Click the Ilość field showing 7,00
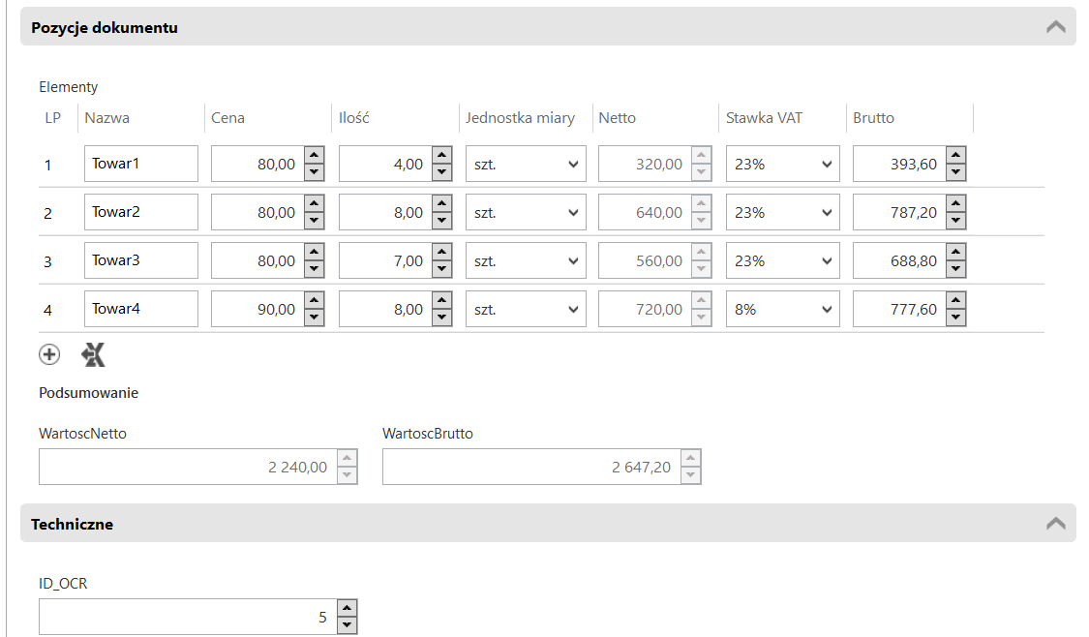 point(383,261)
